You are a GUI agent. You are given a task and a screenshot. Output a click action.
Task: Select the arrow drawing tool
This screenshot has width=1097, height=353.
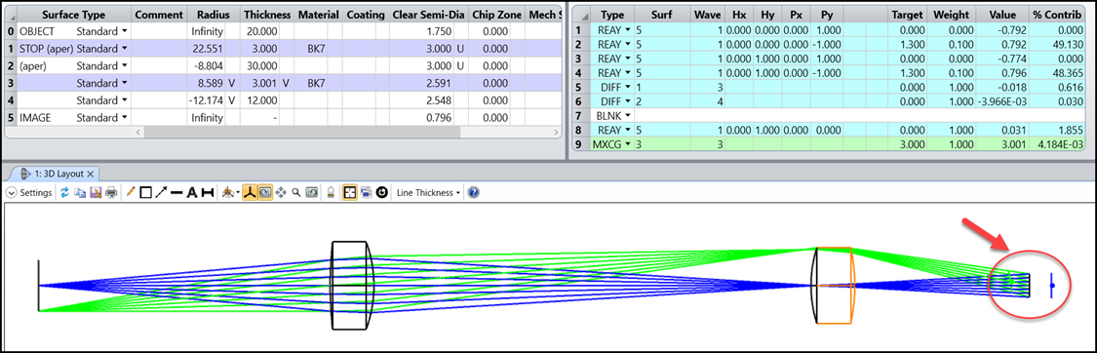pyautogui.click(x=161, y=192)
